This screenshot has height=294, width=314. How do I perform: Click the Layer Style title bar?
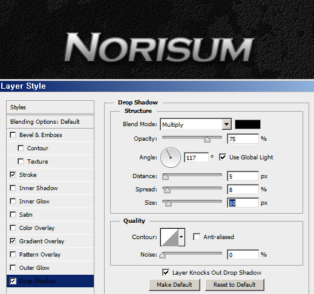point(157,86)
